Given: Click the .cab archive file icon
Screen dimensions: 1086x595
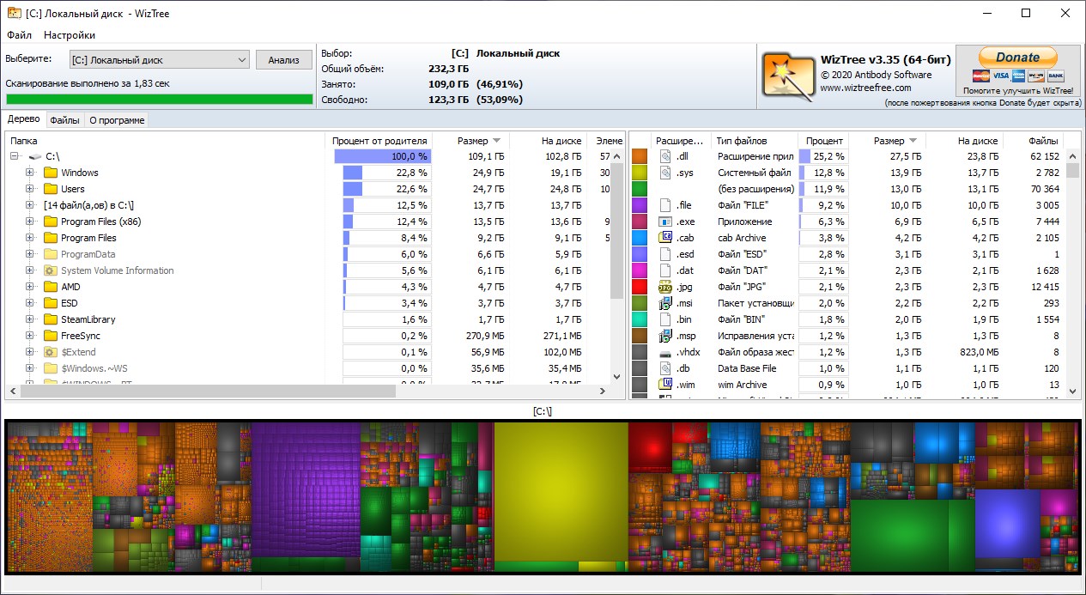Looking at the screenshot, I should click(664, 238).
